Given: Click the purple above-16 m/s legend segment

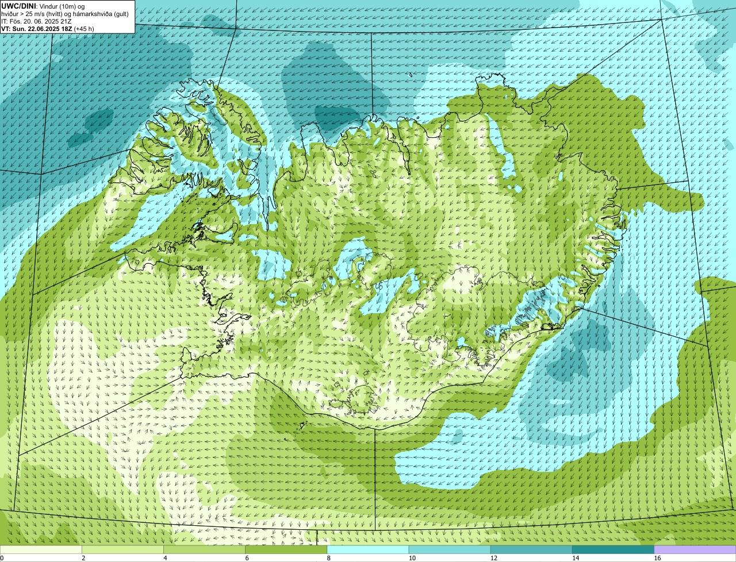Looking at the screenshot, I should [695, 549].
